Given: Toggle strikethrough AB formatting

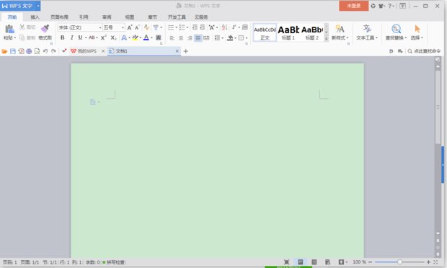Looking at the screenshot, I should 92,37.
